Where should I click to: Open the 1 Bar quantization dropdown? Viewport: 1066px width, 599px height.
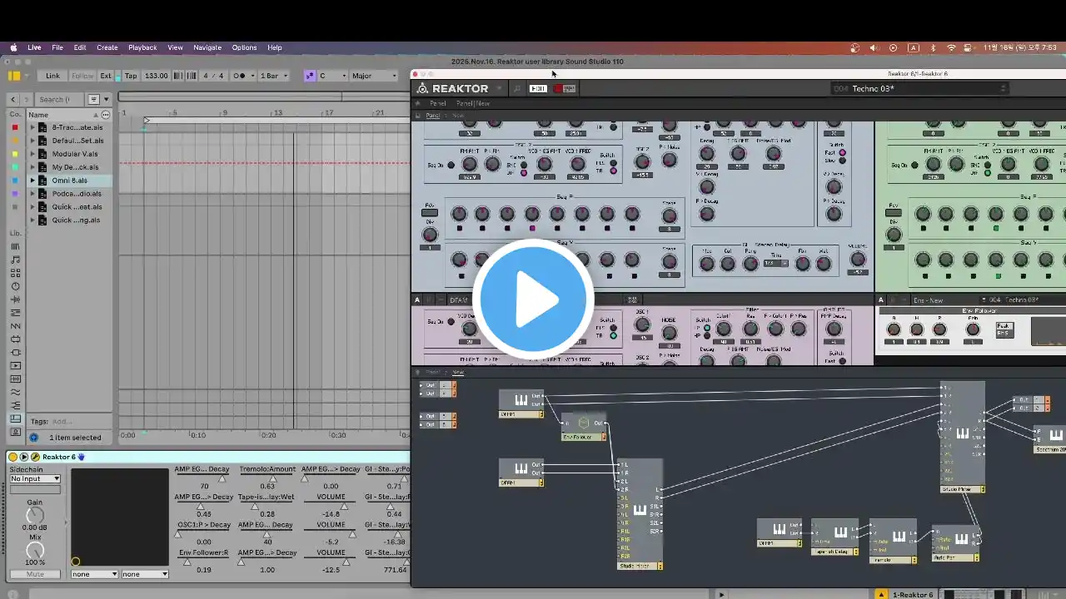pos(274,76)
